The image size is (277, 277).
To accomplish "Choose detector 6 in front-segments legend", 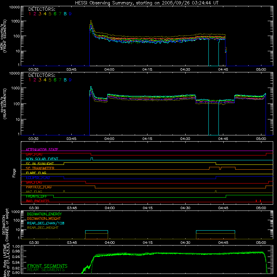I will coord(55,14).
